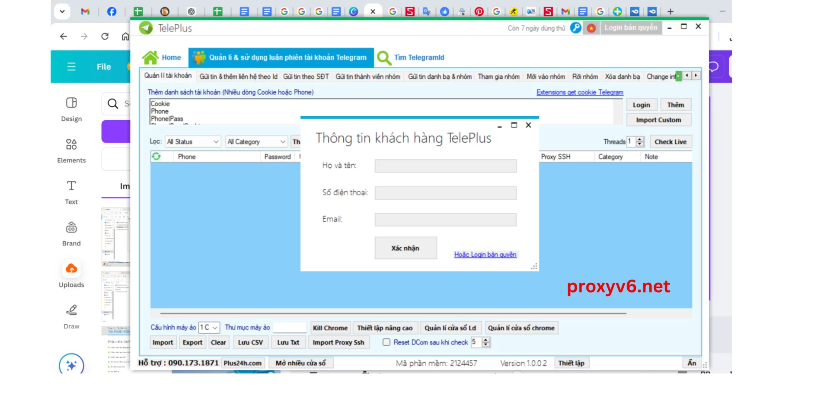830x415 pixels.
Task: Click the Xác nhận button
Action: [x=405, y=248]
